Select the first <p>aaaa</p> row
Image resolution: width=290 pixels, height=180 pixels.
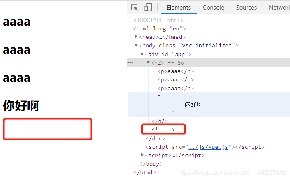pyautogui.click(x=176, y=71)
